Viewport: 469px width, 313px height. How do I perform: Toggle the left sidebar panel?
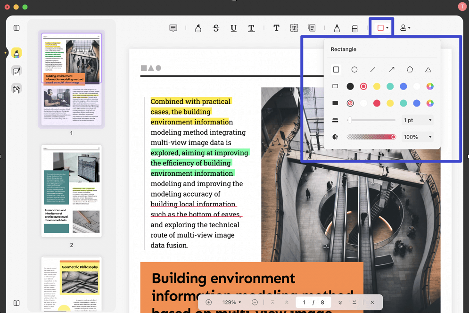pyautogui.click(x=16, y=28)
